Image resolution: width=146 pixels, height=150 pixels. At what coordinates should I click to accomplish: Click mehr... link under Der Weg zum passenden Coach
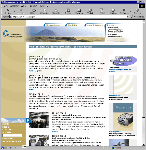click(x=32, y=71)
